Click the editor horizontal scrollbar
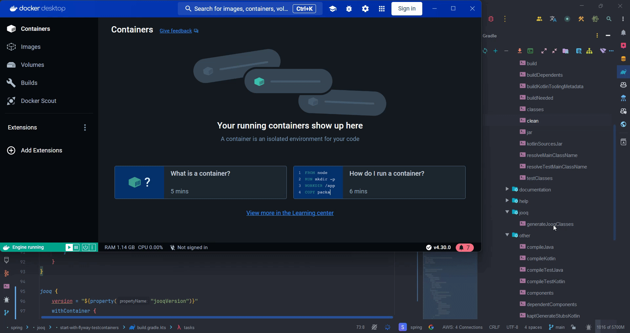This screenshot has height=333, width=630. tap(217, 317)
